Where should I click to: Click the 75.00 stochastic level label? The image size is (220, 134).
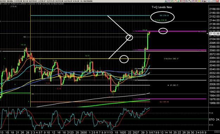pyautogui.click(x=211, y=113)
